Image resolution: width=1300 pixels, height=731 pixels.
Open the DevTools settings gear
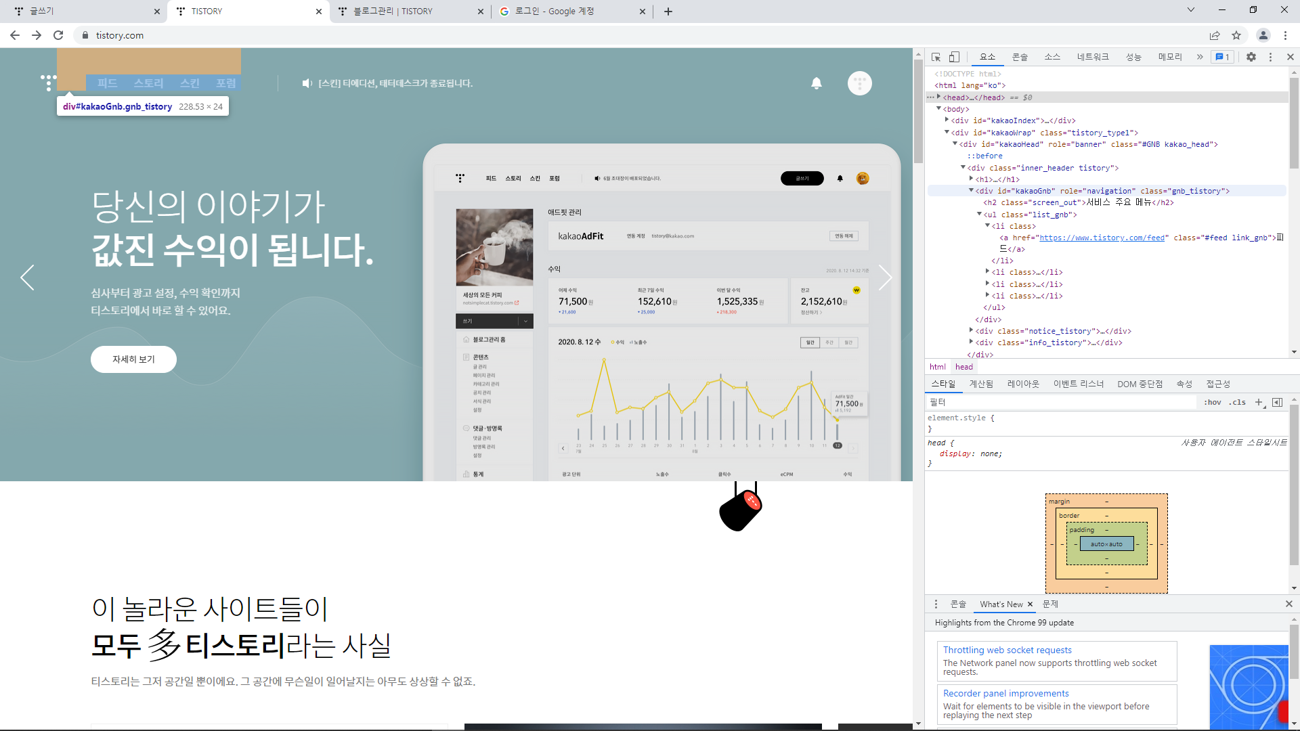click(1251, 57)
